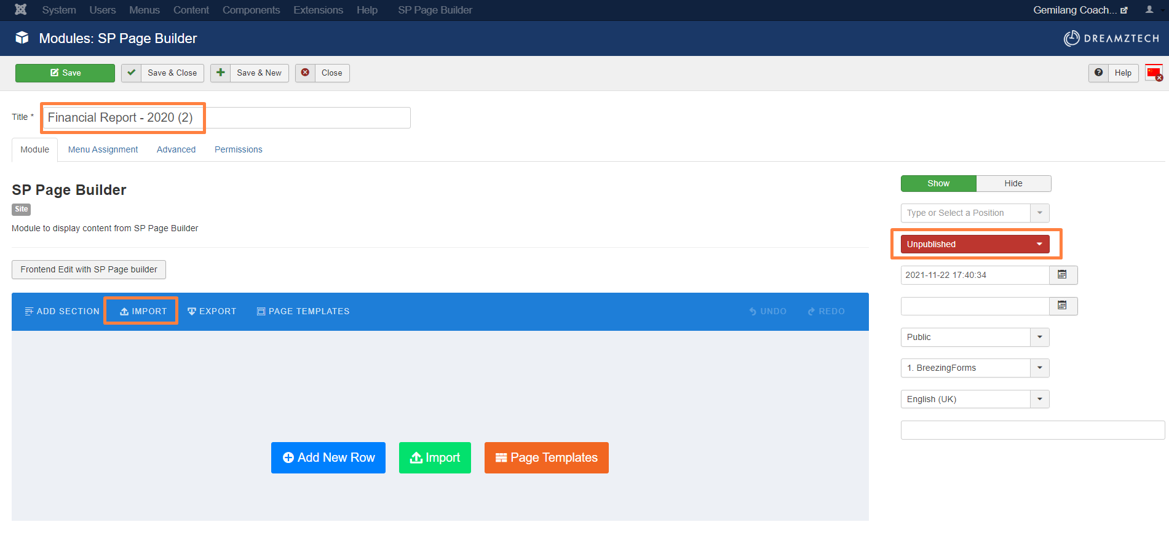Open the Users menu

(102, 10)
